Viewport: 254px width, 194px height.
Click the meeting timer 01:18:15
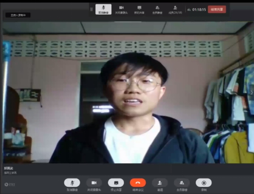pyautogui.click(x=199, y=10)
